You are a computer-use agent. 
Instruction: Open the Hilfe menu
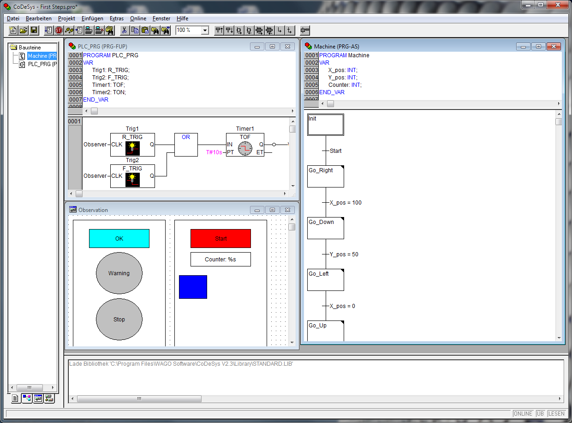(x=182, y=18)
